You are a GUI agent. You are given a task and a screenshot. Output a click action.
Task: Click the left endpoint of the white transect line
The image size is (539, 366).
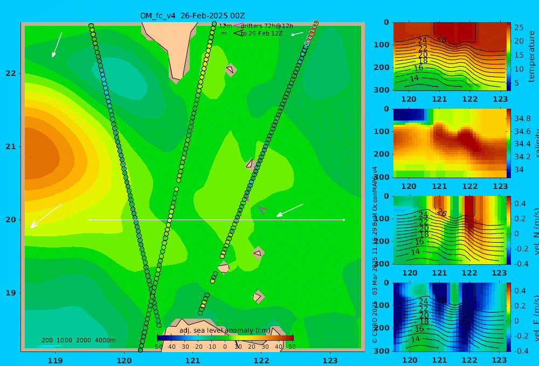click(x=89, y=220)
